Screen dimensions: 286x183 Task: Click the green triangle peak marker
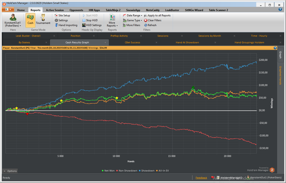coord(193,87)
